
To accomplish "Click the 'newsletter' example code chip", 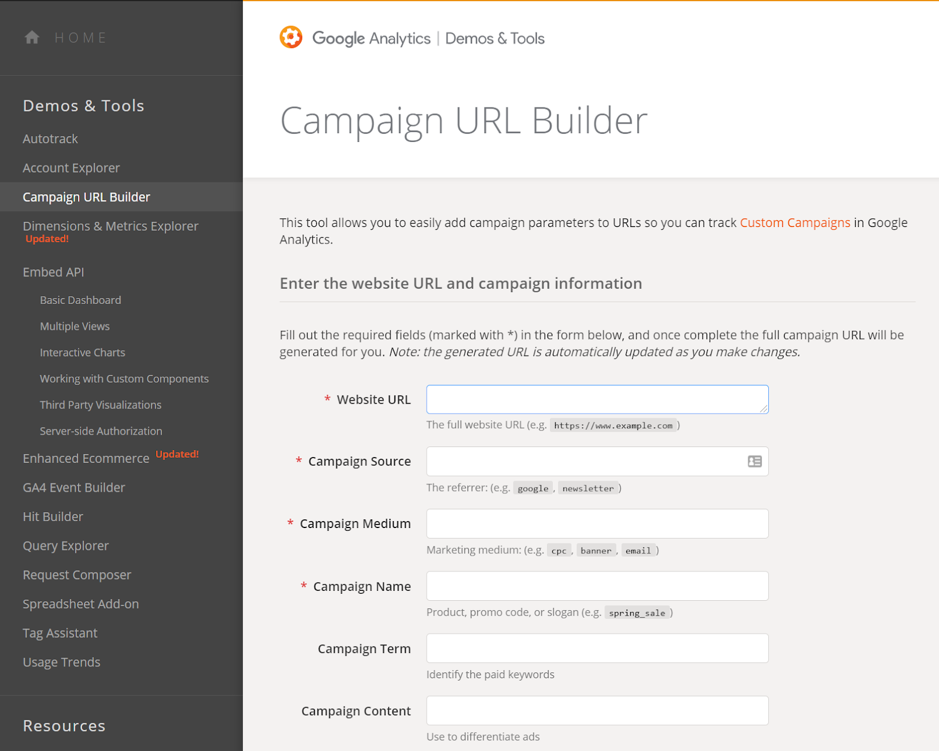I will [x=588, y=488].
